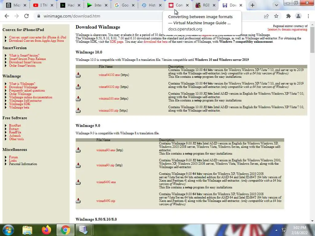Open What is SmartVersion? sidebar link
Viewport: 315px width, 236px height.
click(24, 55)
